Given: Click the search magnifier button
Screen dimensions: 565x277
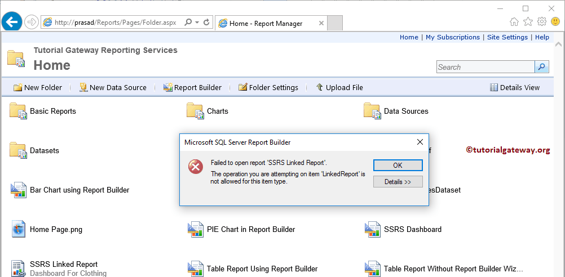Looking at the screenshot, I should pos(541,67).
